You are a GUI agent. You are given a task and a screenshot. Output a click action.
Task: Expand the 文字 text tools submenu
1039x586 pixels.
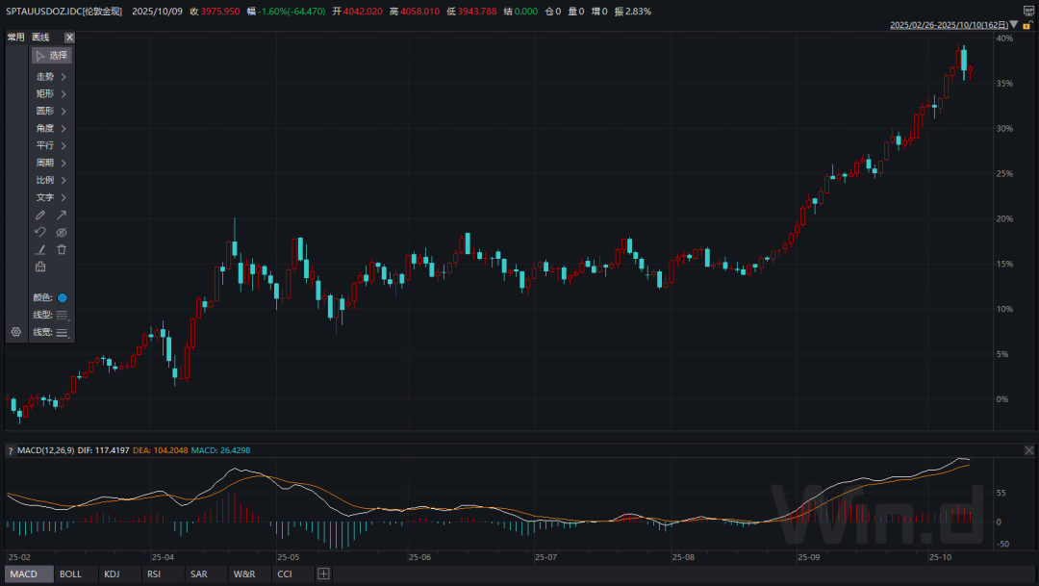[52, 197]
